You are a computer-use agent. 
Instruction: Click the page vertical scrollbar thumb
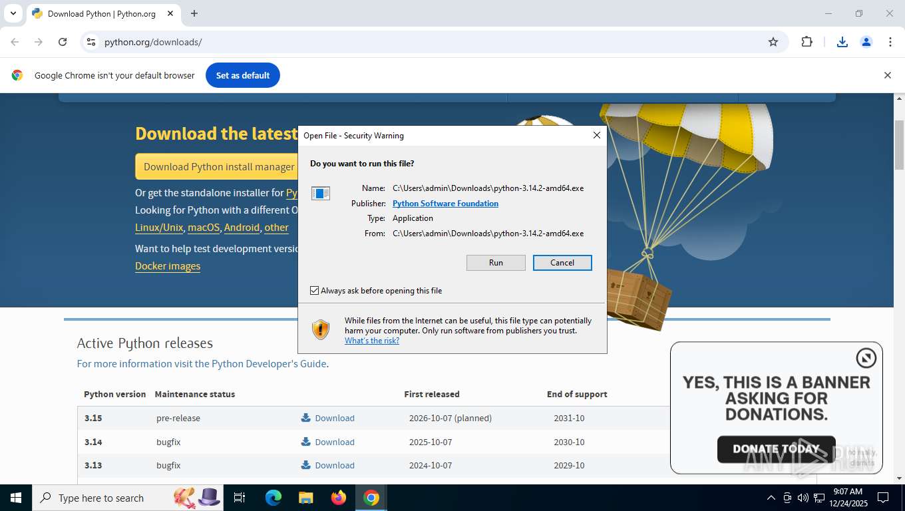click(900, 145)
